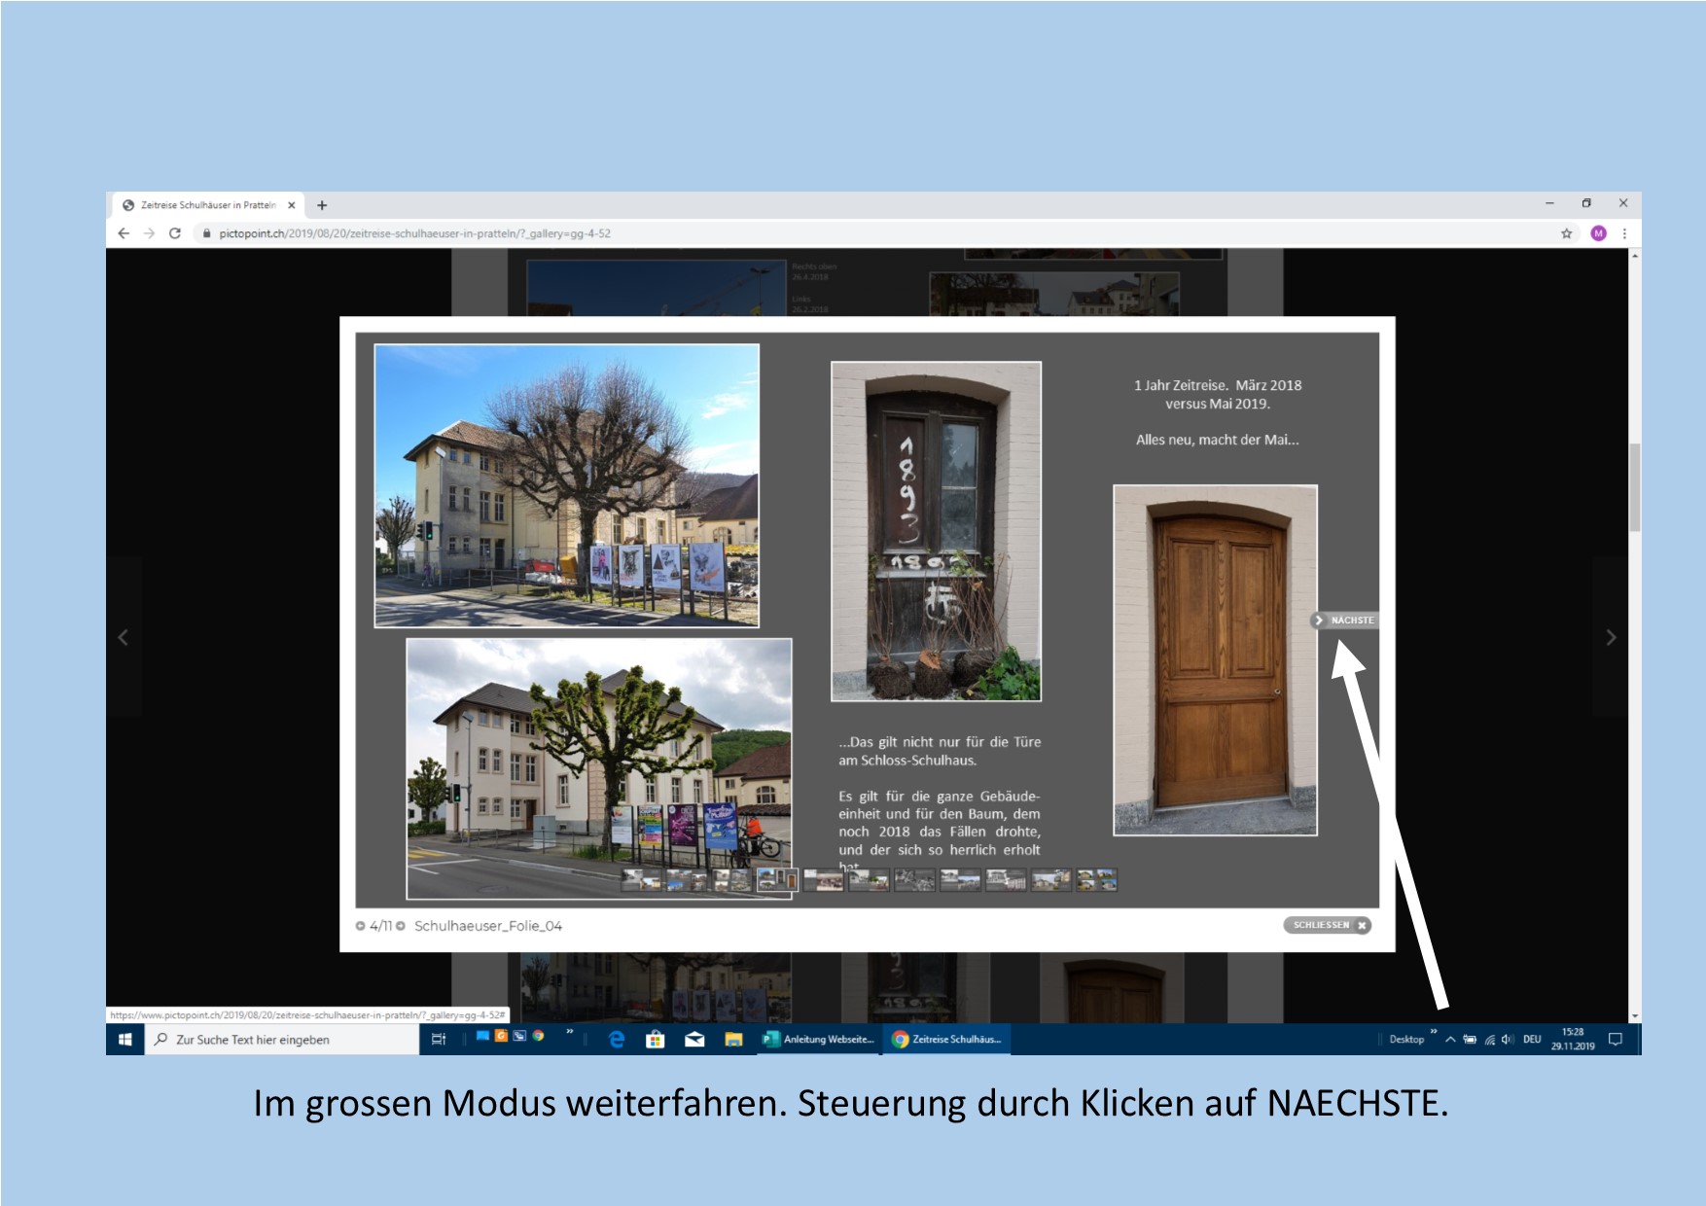
Task: Click the padlock site info icon
Action: click(x=206, y=233)
